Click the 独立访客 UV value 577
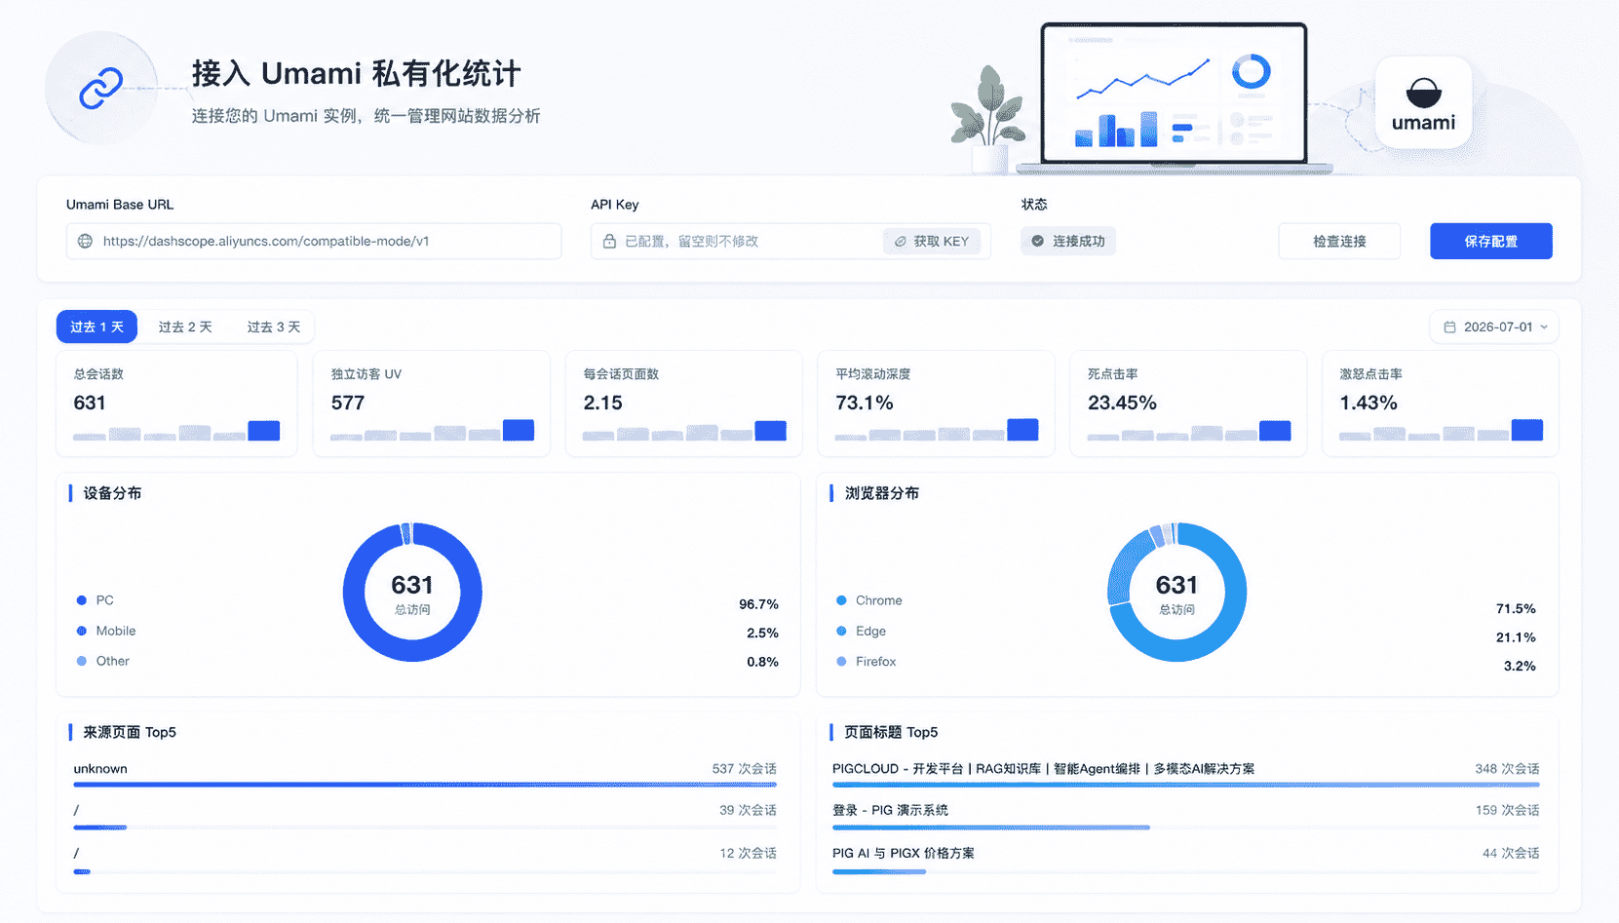1619x923 pixels. pyautogui.click(x=347, y=403)
